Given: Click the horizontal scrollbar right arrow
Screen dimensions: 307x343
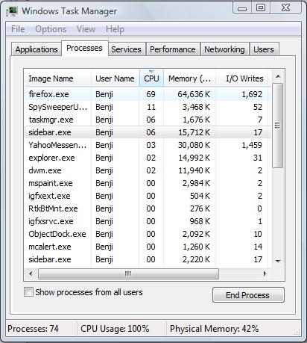Looking at the screenshot, I should tap(265, 274).
